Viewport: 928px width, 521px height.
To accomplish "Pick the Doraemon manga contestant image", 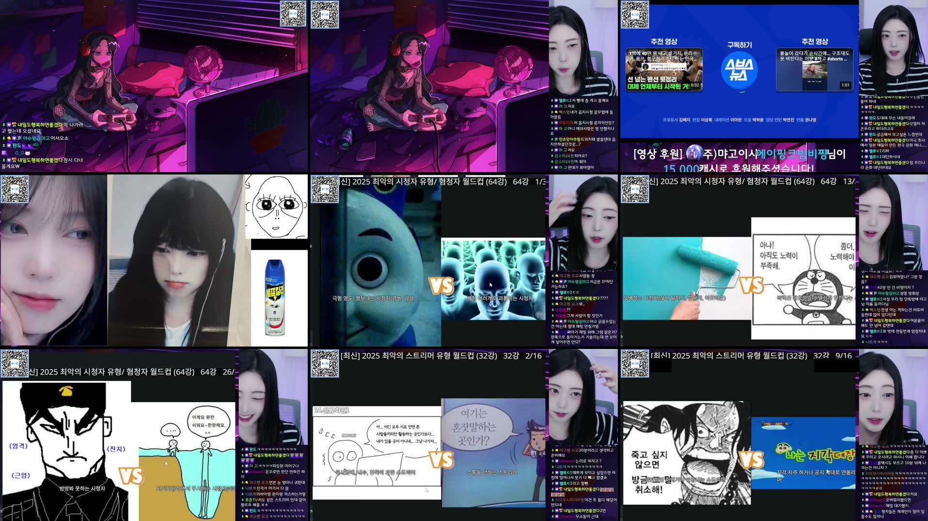I will pos(803,278).
